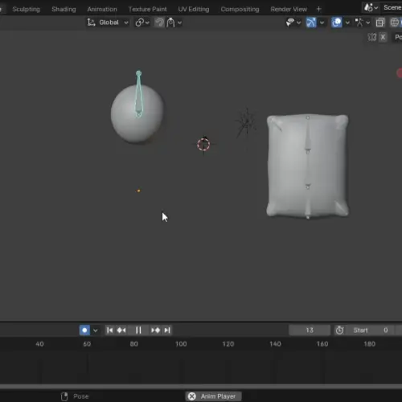Screen dimensions: 402x402
Task: Click frame 60 on timeline ruler
Action: point(87,344)
